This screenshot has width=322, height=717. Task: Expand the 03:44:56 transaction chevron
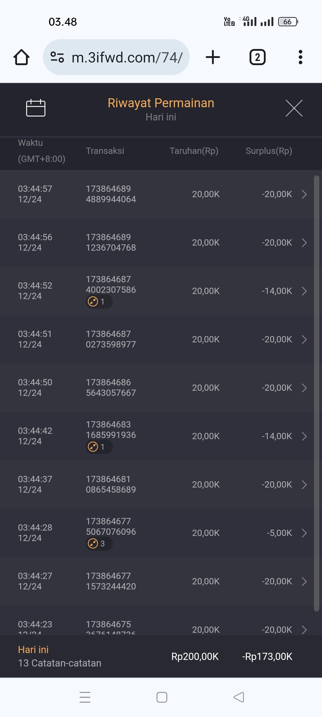click(304, 243)
